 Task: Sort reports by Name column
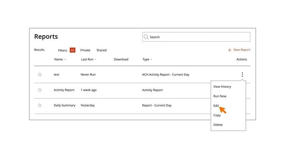click(60, 59)
